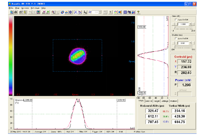Click the blue pattern square icon
This screenshot has width=201, height=138.
125,12
